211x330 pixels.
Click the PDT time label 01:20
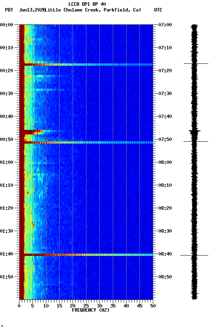coord(6,209)
